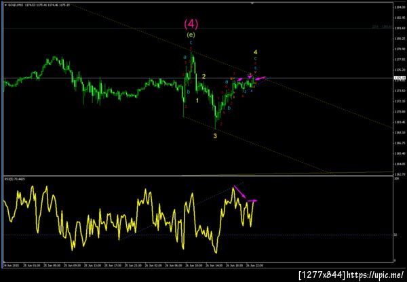This screenshot has height=282, width=407.
Task: Click the 24 Jun 2015 time axis label
Action: 11,266
